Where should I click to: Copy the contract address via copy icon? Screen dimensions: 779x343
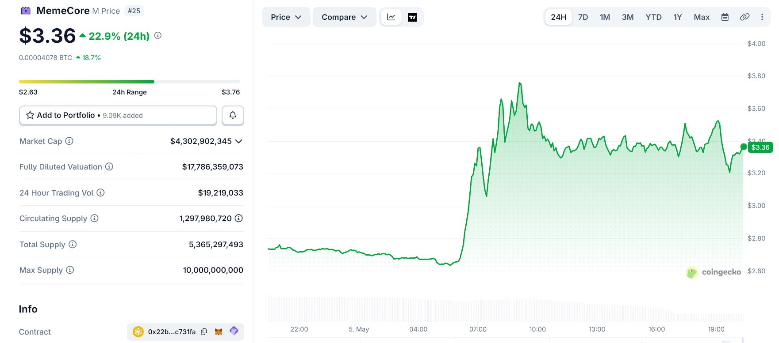(x=204, y=332)
